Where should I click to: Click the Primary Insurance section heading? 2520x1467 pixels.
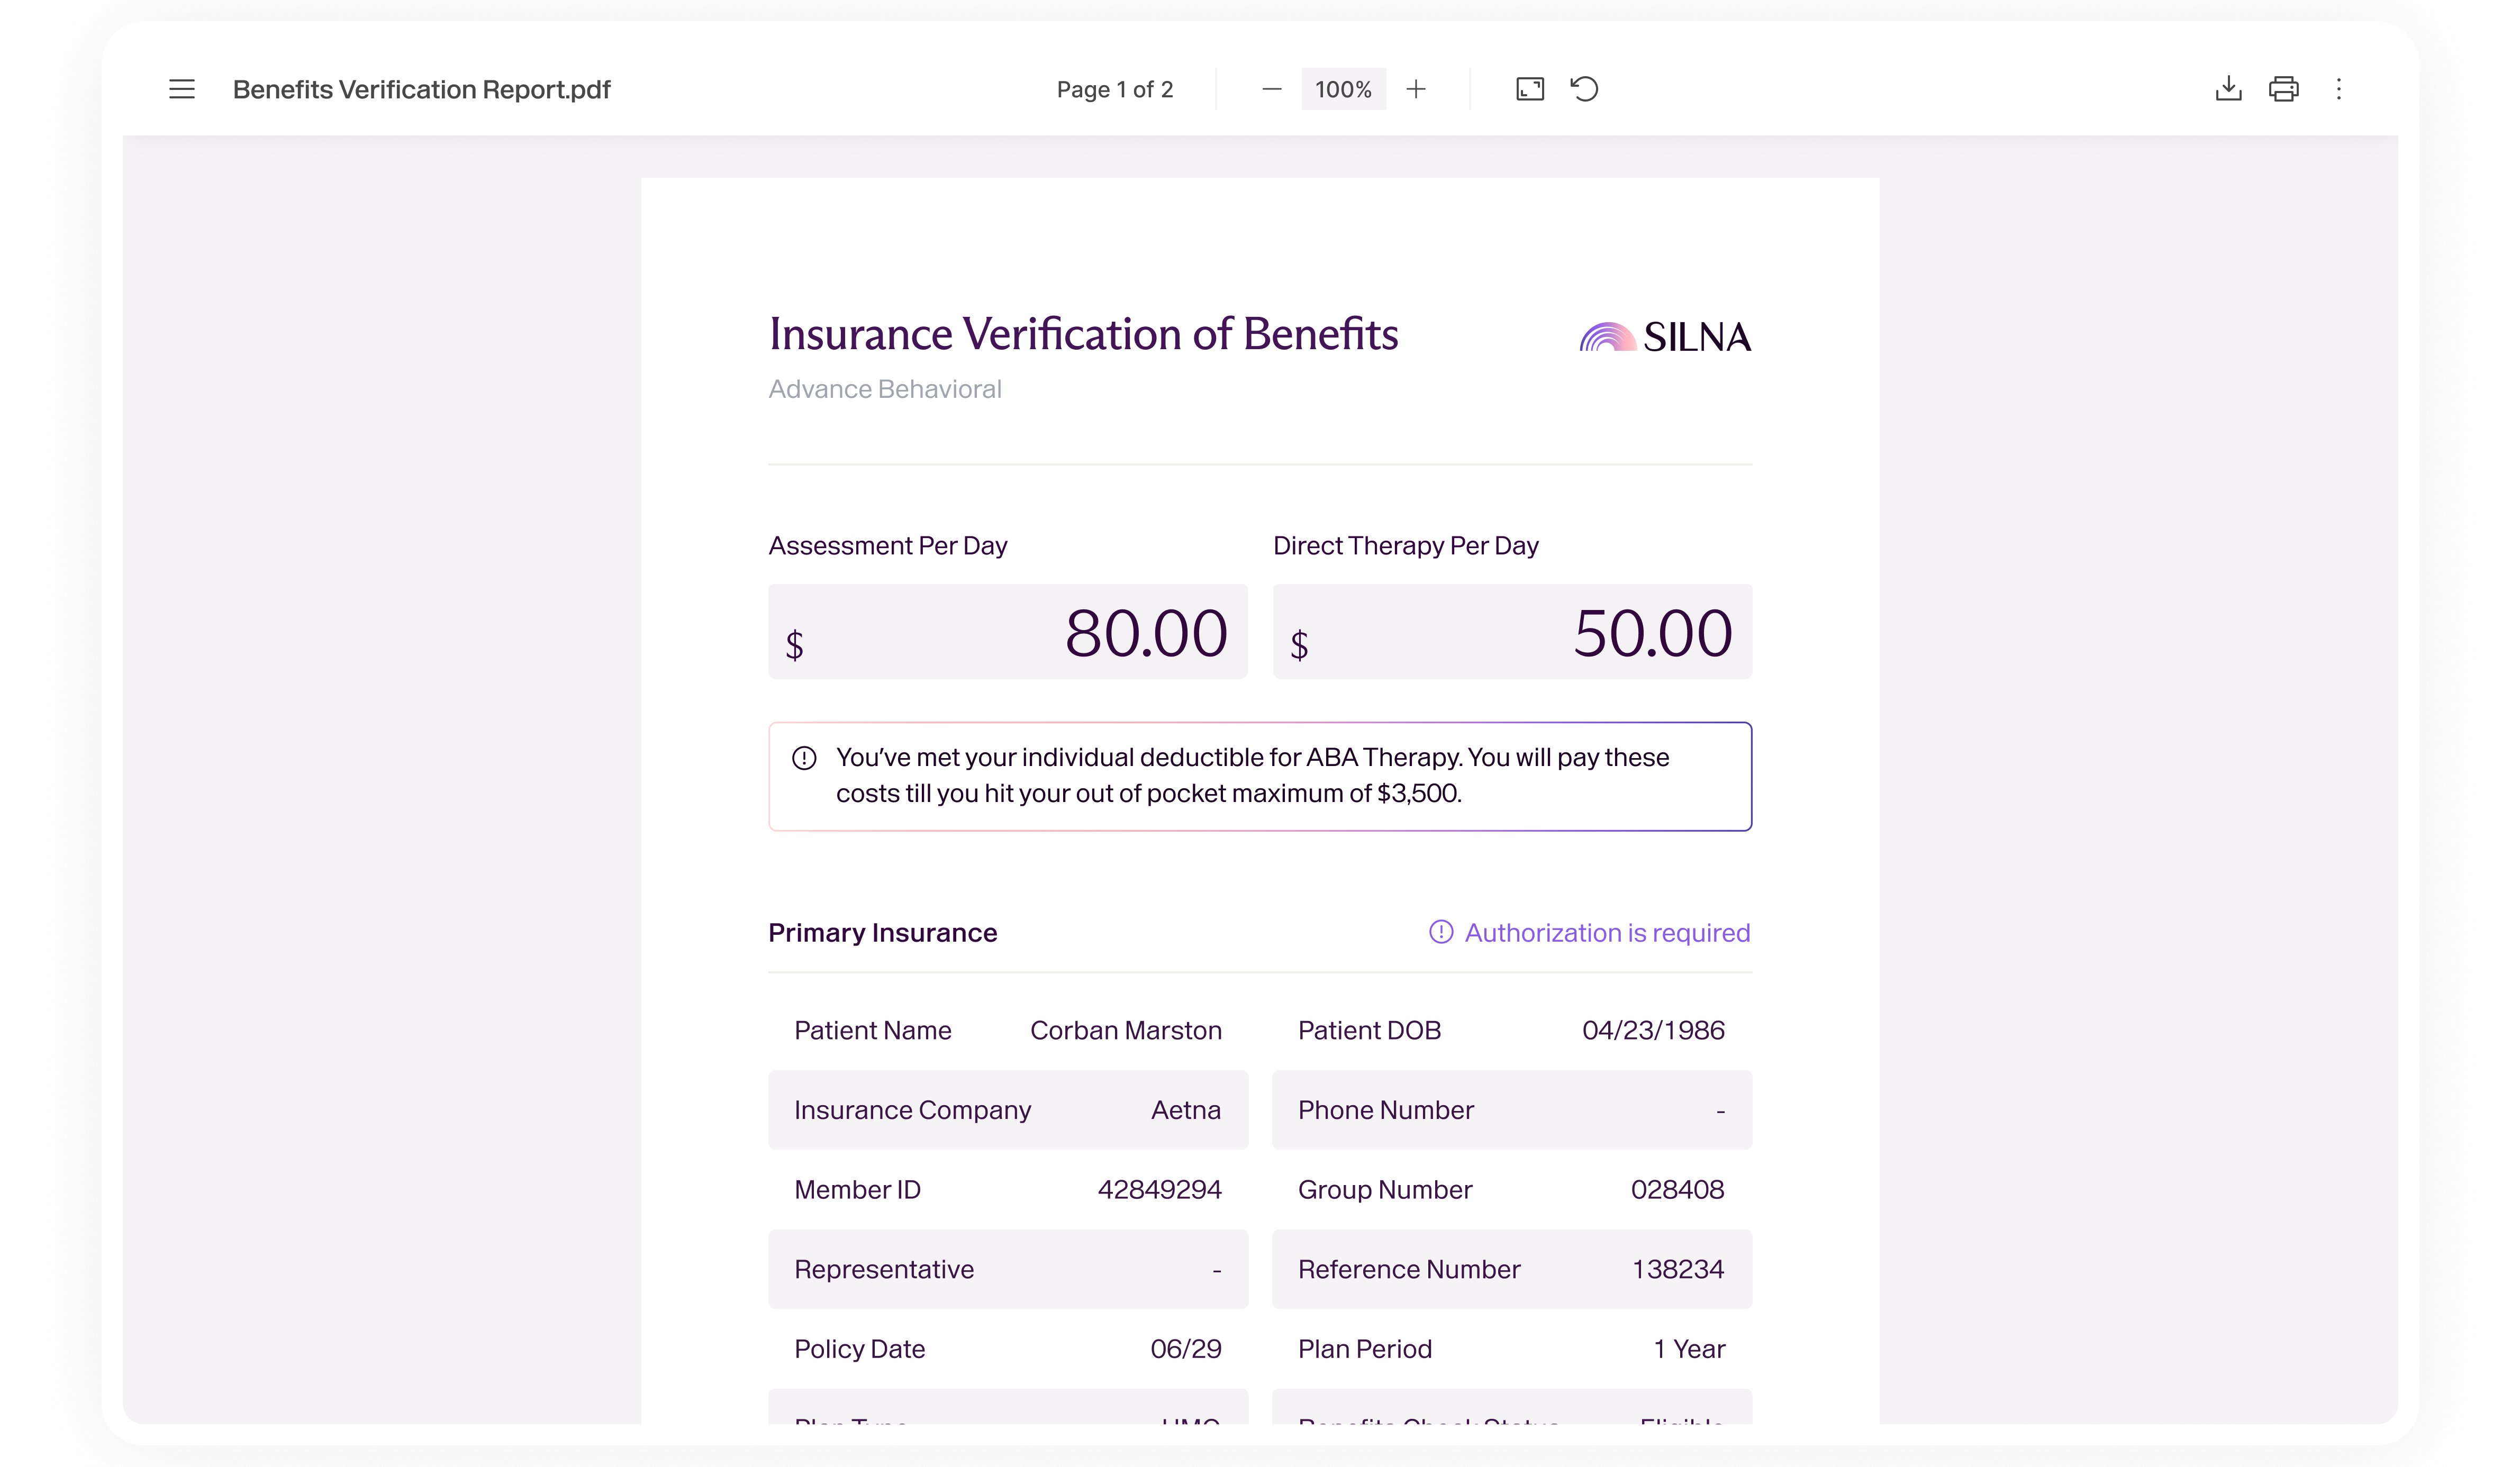click(x=882, y=932)
